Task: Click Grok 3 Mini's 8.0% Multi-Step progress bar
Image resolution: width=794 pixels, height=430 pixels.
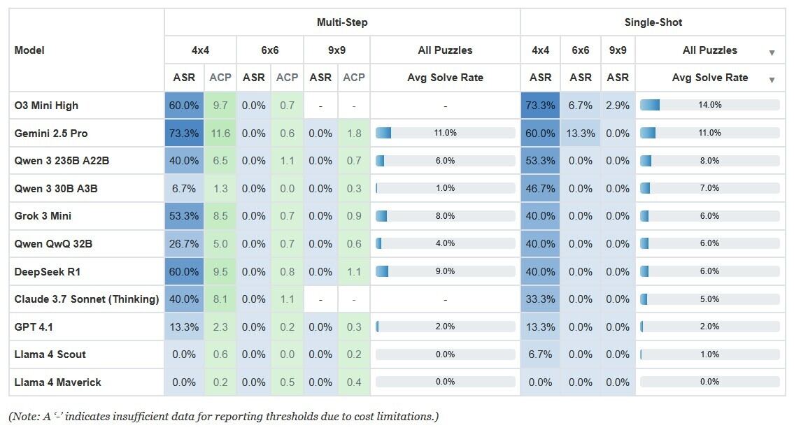Action: click(445, 216)
